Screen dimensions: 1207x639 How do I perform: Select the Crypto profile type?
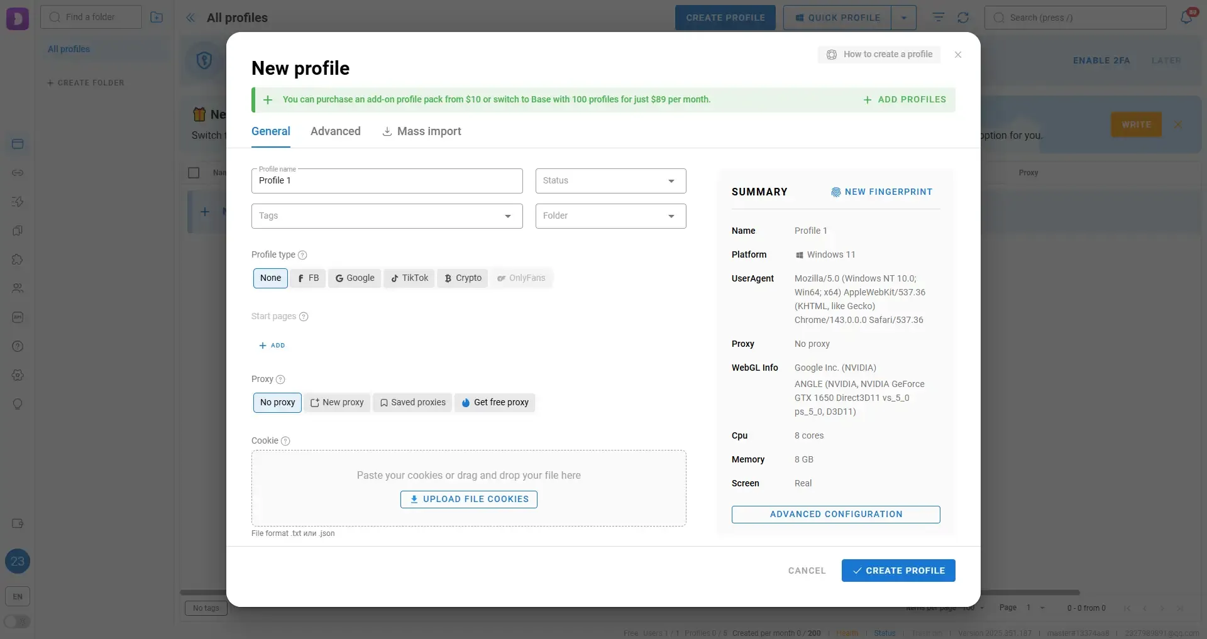pos(462,278)
